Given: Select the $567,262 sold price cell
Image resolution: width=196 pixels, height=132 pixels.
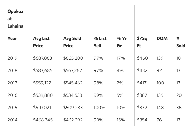Looking at the screenshot, I should (x=73, y=70).
